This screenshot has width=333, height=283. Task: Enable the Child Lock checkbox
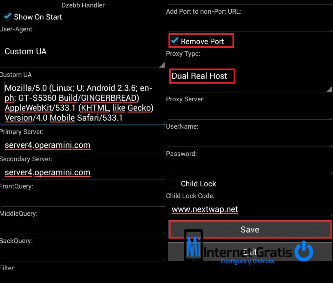click(x=173, y=184)
